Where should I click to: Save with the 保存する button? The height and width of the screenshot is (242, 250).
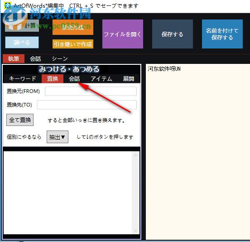[x=173, y=34]
